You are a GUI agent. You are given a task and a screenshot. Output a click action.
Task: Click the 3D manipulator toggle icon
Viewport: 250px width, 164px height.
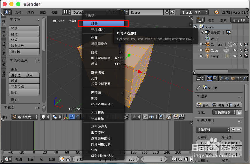tap(66, 117)
